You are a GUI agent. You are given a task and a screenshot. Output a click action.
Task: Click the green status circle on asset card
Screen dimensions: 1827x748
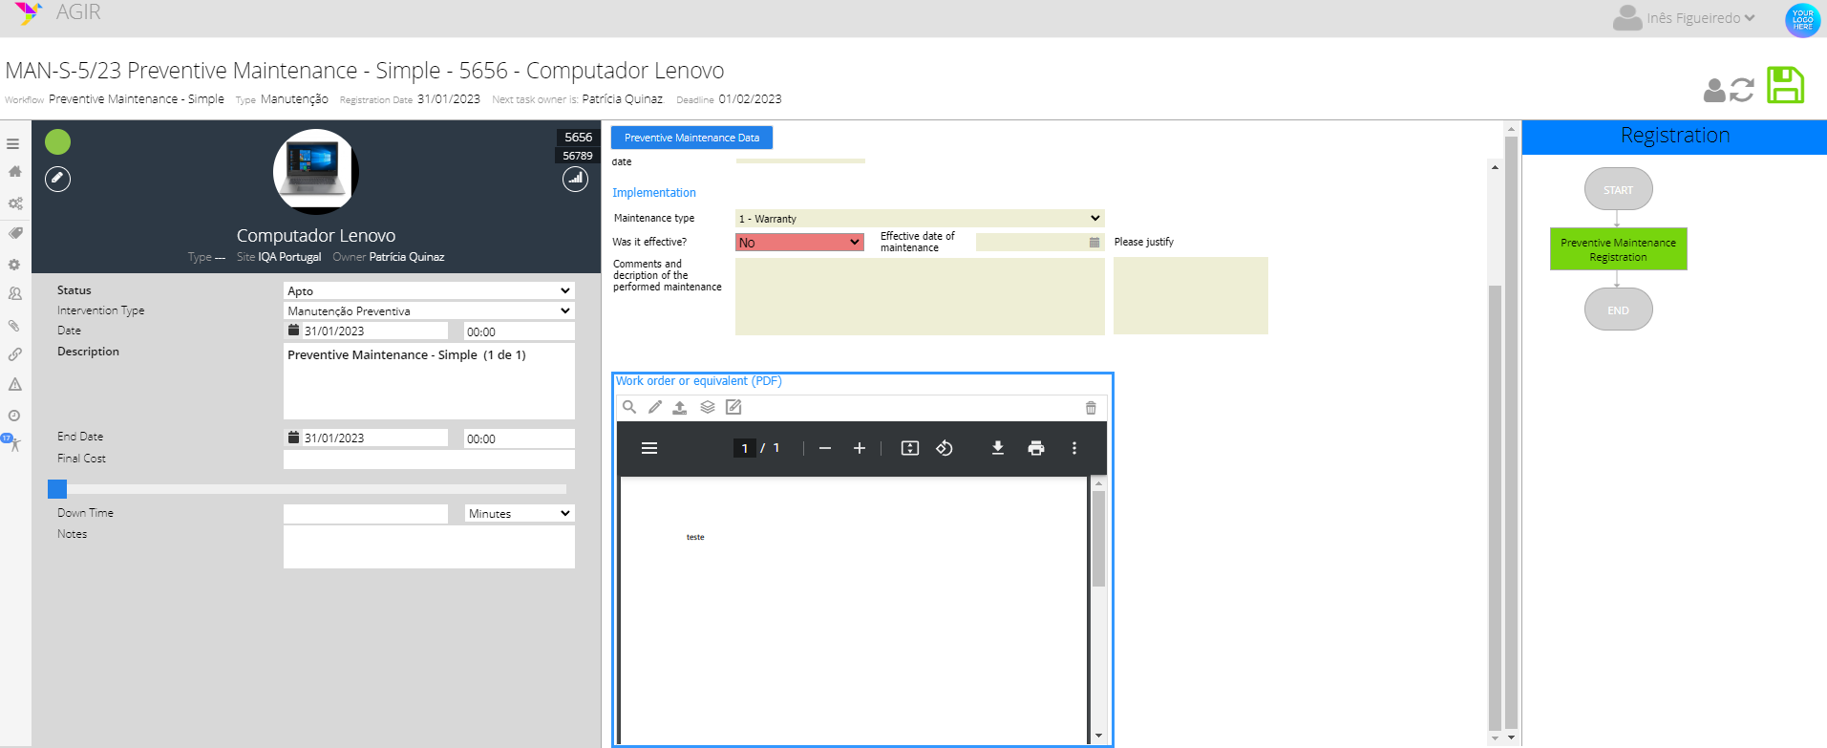tap(57, 142)
